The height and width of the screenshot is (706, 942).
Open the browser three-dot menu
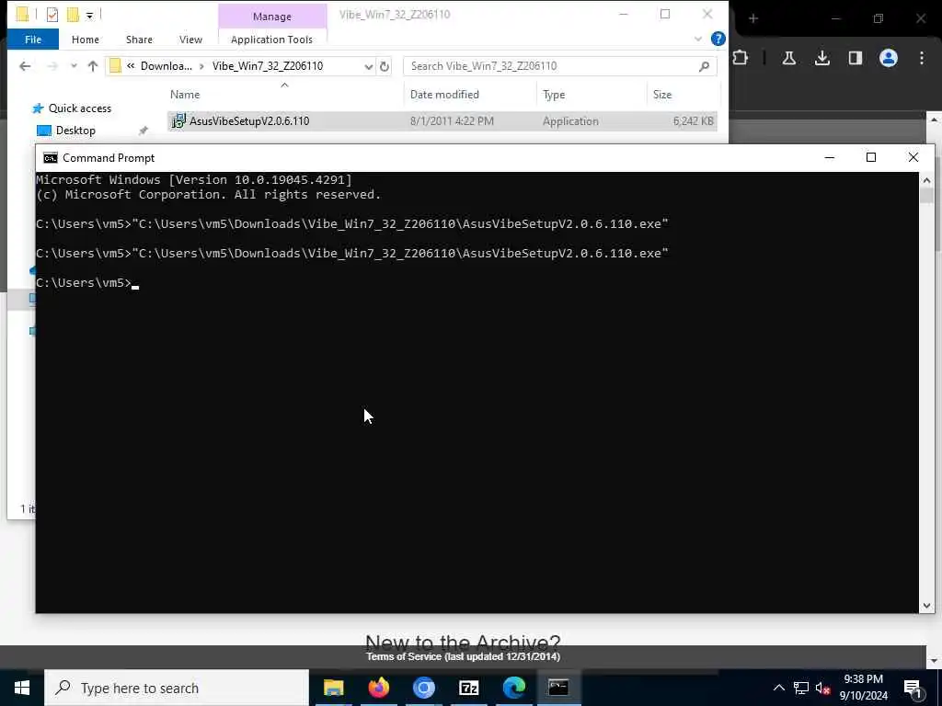[x=922, y=58]
